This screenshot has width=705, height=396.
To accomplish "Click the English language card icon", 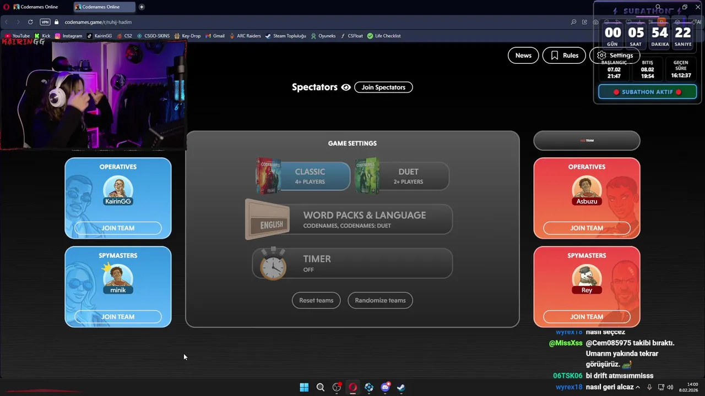I will click(x=268, y=220).
